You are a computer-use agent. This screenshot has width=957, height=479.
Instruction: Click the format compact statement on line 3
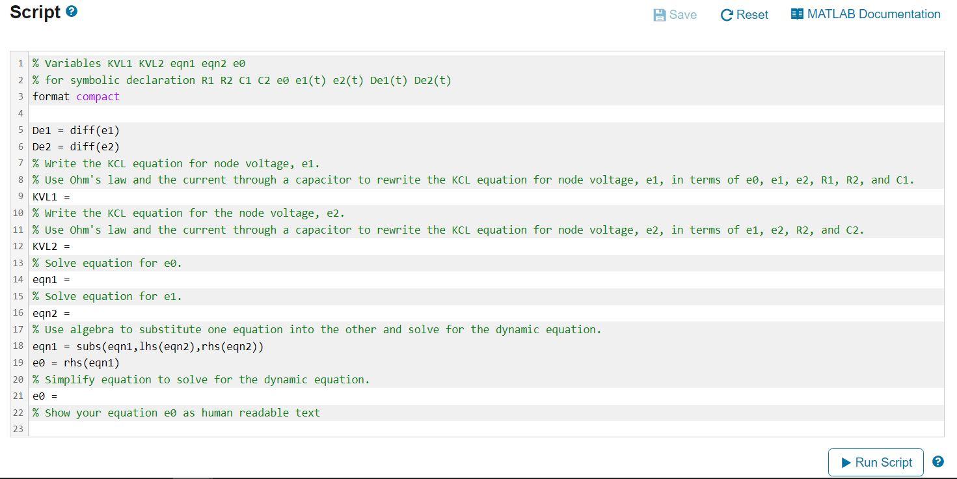click(74, 96)
